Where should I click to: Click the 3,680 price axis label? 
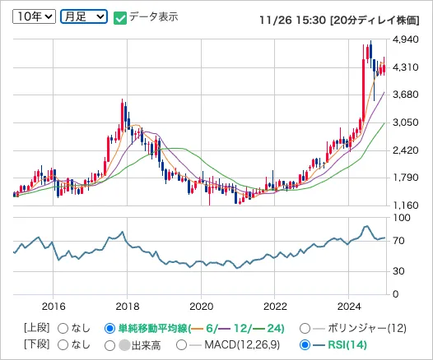406,95
